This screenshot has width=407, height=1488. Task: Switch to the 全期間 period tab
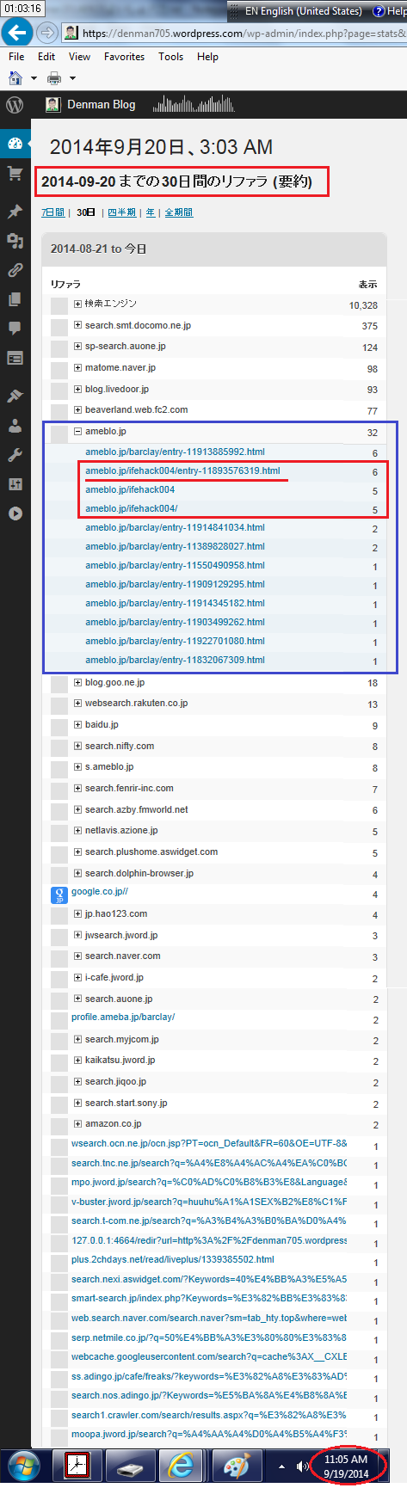178,212
